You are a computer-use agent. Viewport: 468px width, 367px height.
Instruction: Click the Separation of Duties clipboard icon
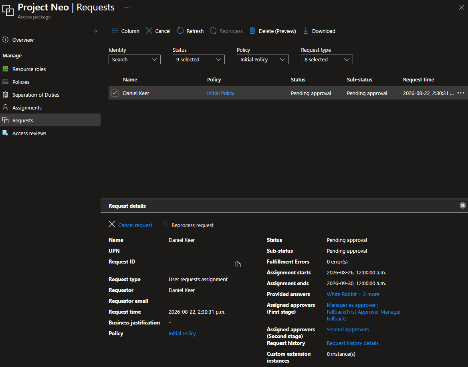click(5, 94)
